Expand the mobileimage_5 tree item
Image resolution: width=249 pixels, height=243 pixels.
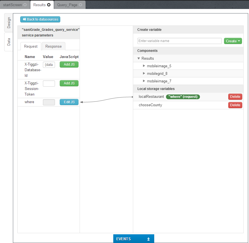pyautogui.click(x=144, y=66)
